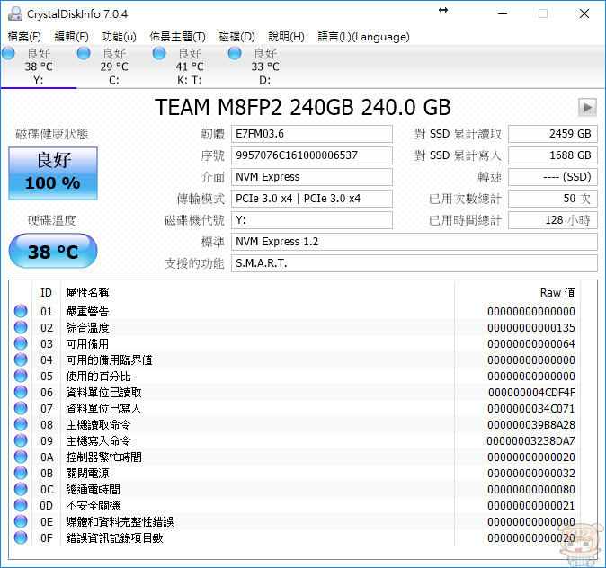Click raw value 00000000000064
606x568 pixels.
[x=531, y=344]
